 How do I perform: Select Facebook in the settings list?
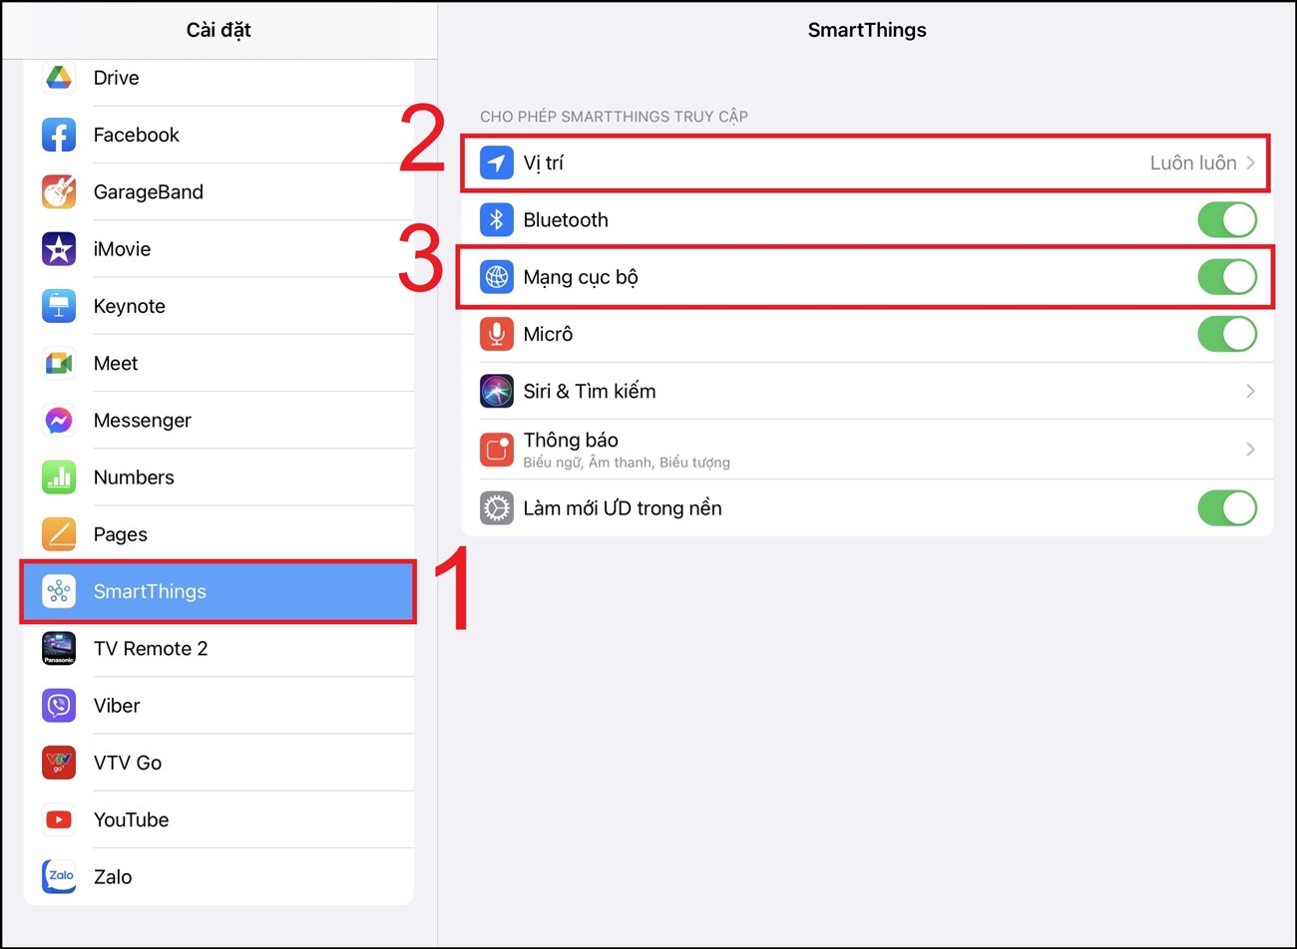point(218,135)
